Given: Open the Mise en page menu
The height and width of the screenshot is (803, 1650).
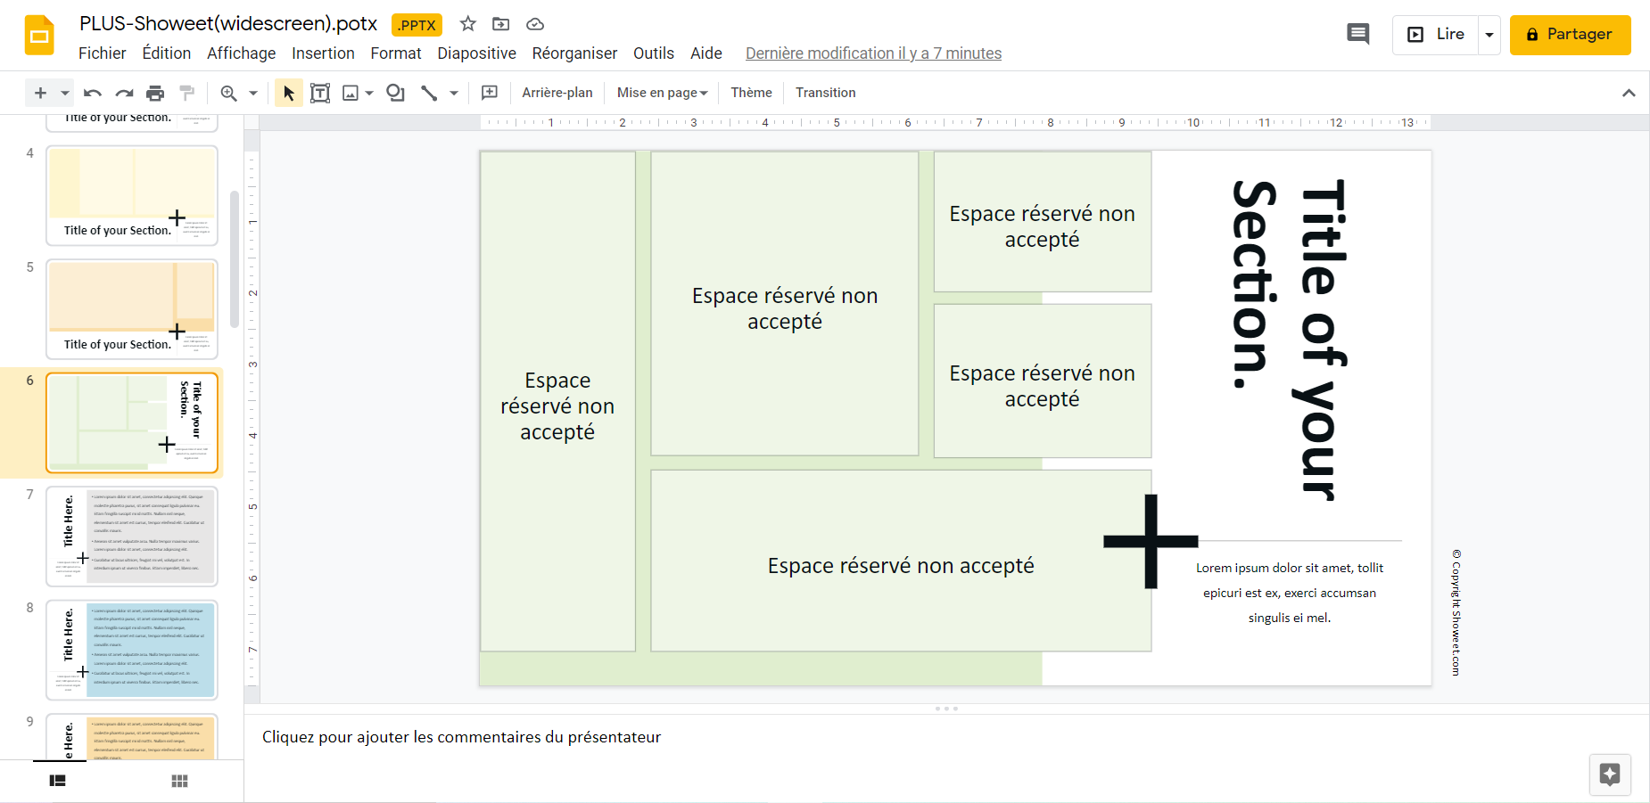Looking at the screenshot, I should tap(661, 92).
